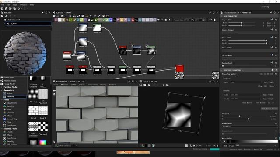Image resolution: width=280 pixels, height=157 pixels.
Task: Open the Tiling Mode dropdown
Action: (x=249, y=58)
